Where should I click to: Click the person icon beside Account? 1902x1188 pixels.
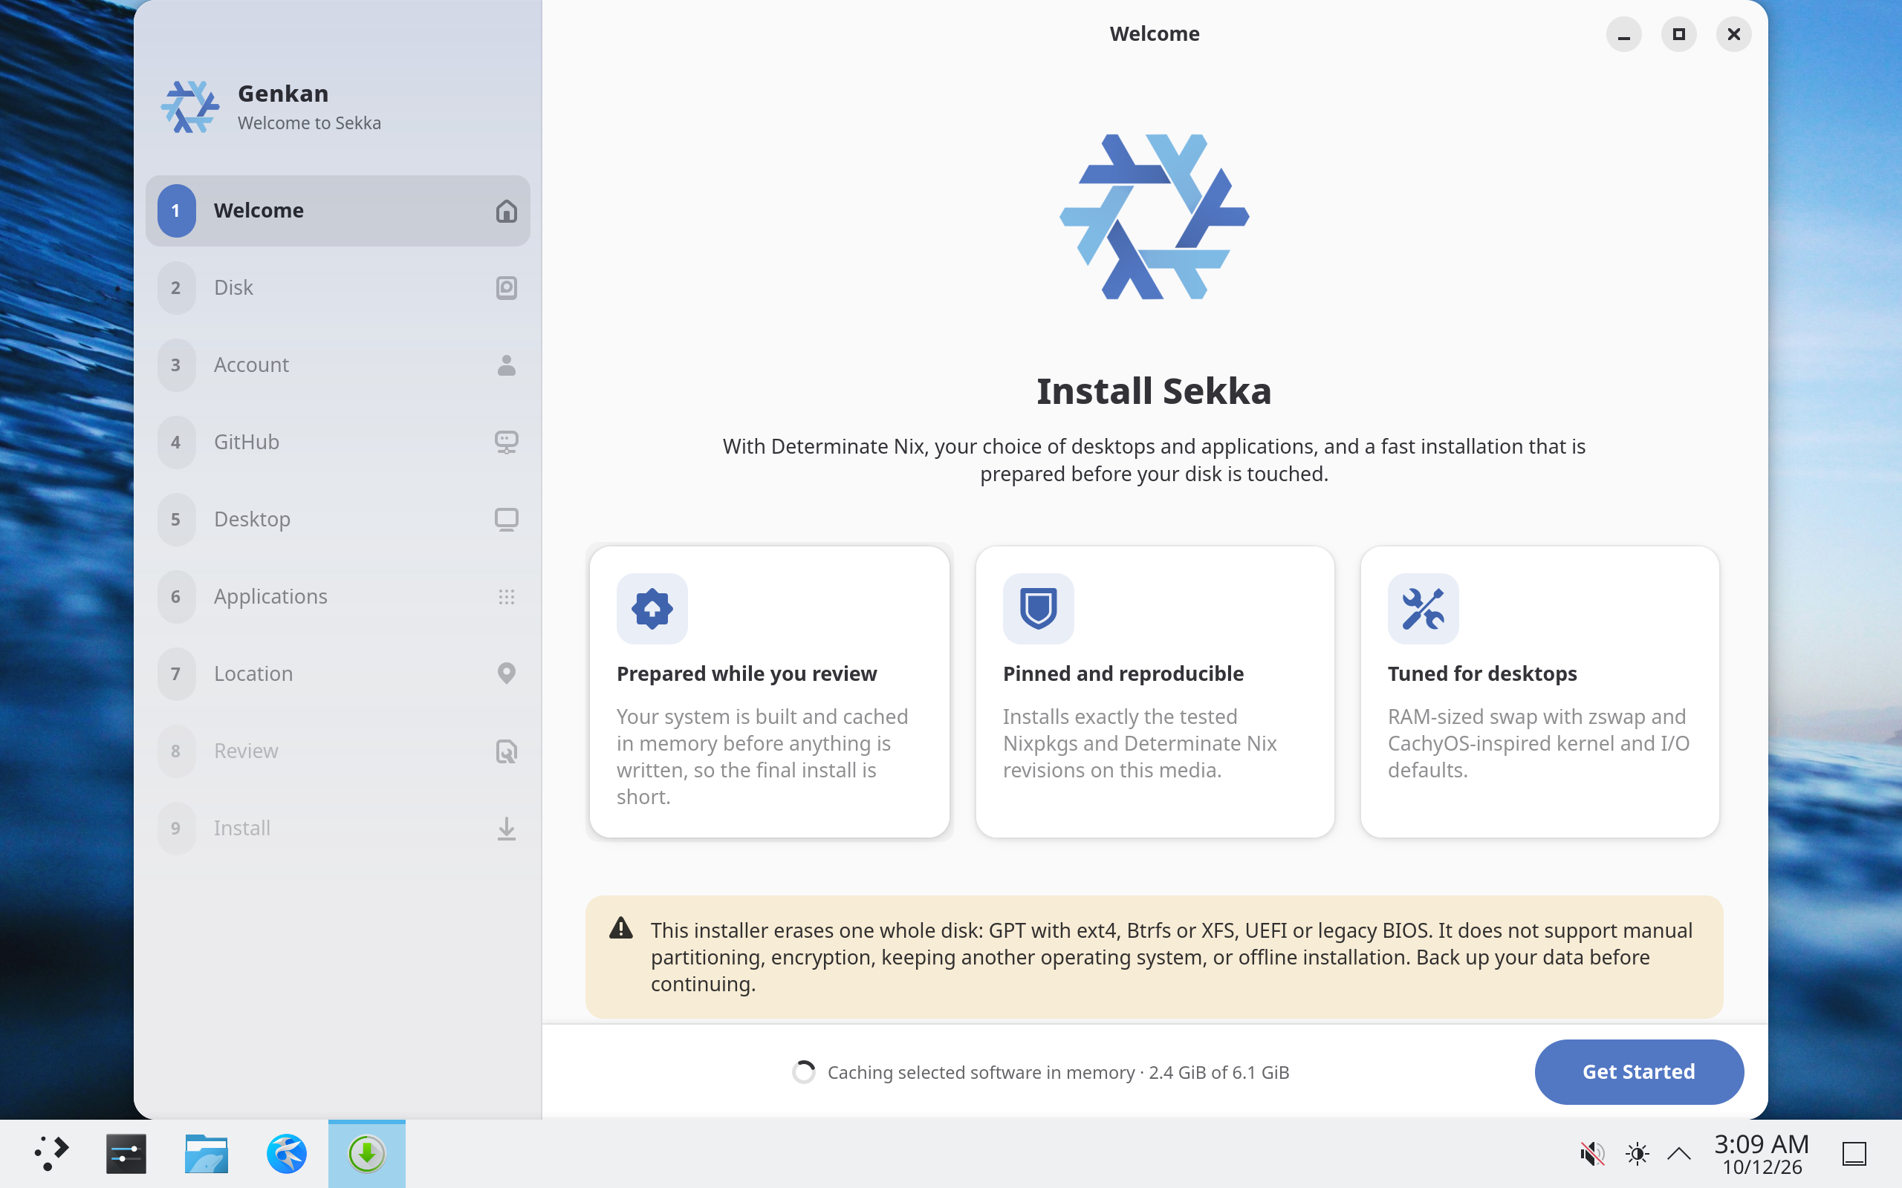(x=506, y=365)
